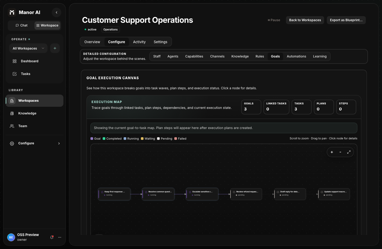
Task: Click the Workspaces building icon
Action: point(12,101)
